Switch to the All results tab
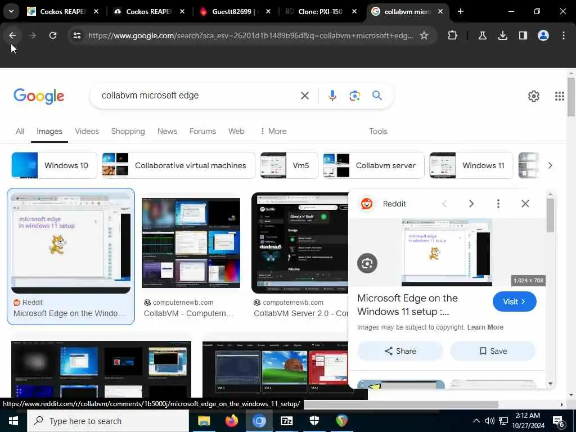This screenshot has height=432, width=576. [x=20, y=131]
